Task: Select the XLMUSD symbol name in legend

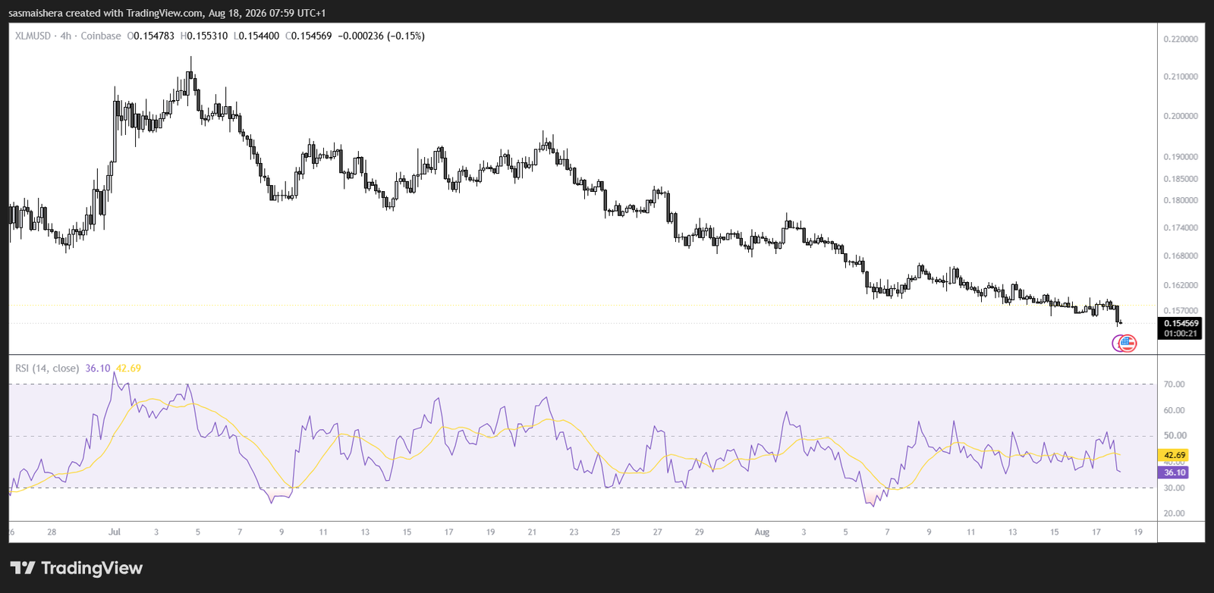Action: 33,36
